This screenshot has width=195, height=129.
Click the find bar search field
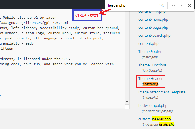click(132, 5)
